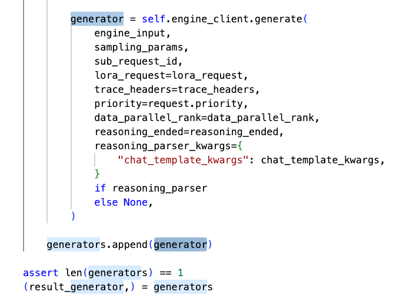Click 'reasoning_parser_kwargs=' keyword argument

pos(166,146)
